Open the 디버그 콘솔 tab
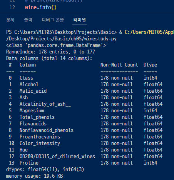174x180 pixels. pyautogui.click(x=53, y=20)
